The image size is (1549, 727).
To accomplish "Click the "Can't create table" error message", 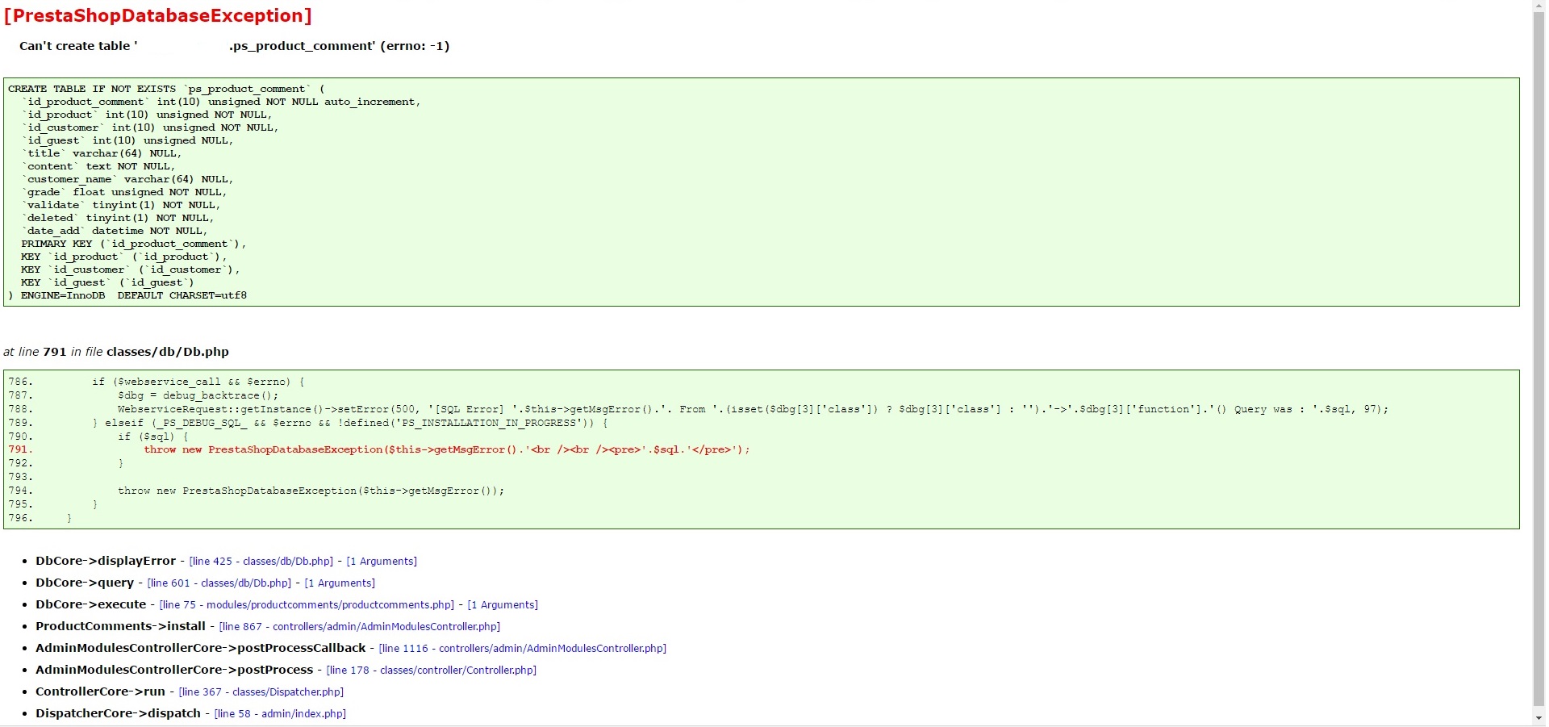I will point(235,46).
